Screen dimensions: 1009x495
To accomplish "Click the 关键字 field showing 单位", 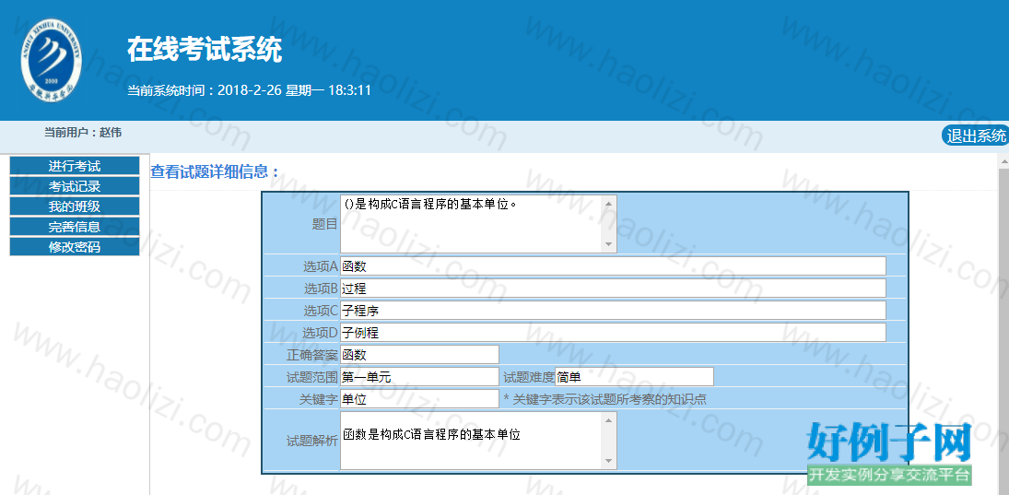I will pos(419,398).
